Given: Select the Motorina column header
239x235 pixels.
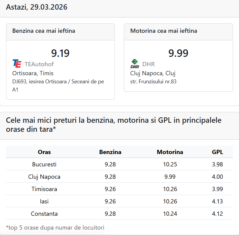Looking at the screenshot, I should point(170,152).
